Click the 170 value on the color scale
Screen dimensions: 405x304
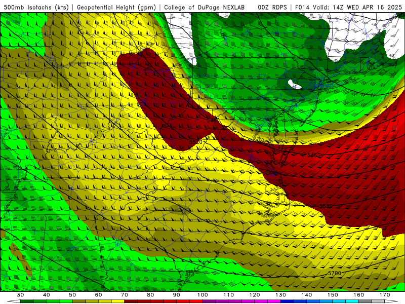click(x=385, y=295)
